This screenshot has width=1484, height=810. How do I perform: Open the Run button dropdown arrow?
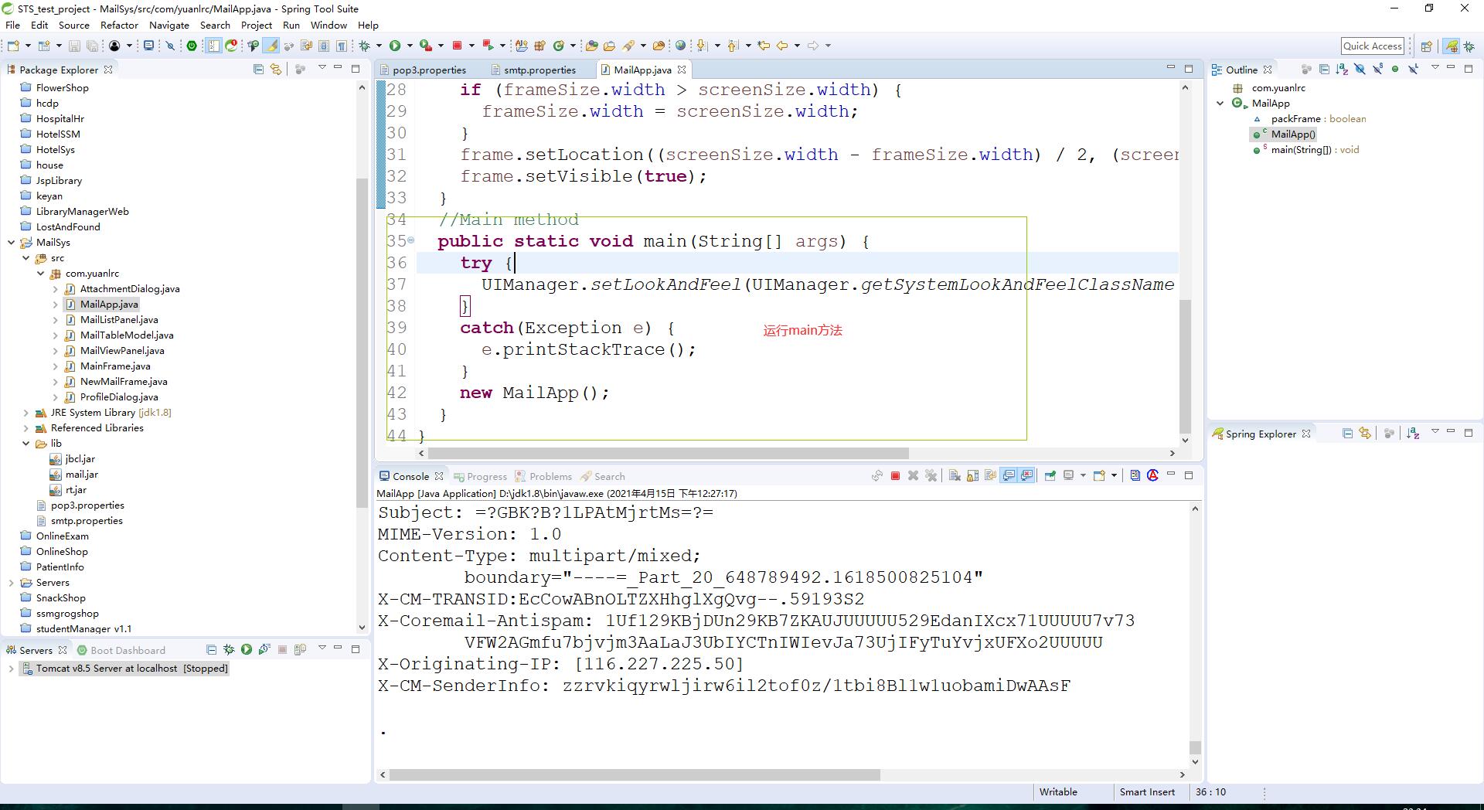coord(410,46)
